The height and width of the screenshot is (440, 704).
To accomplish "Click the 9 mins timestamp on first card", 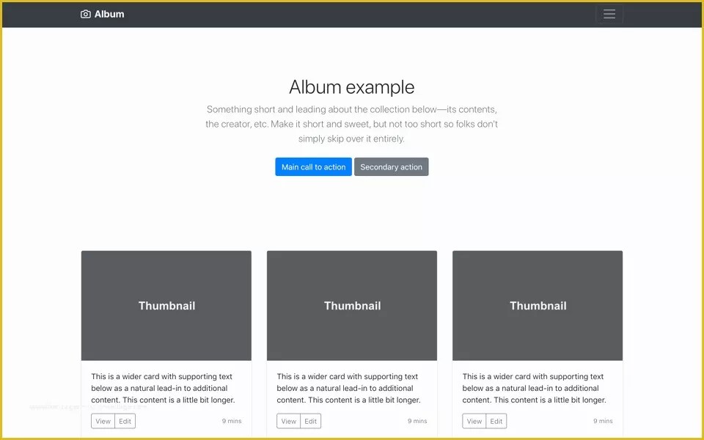I will pyautogui.click(x=232, y=421).
